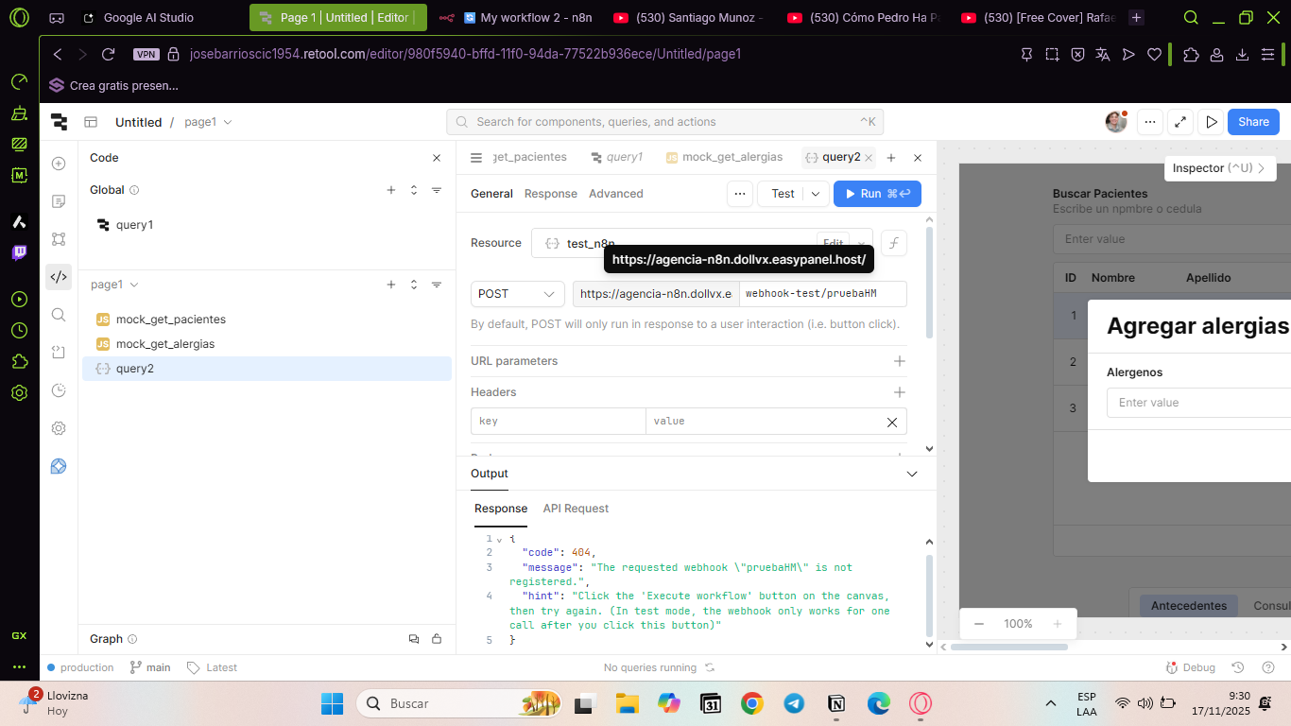Zoom out the canvas with minus
Screen dimensions: 1291x726
coord(979,624)
